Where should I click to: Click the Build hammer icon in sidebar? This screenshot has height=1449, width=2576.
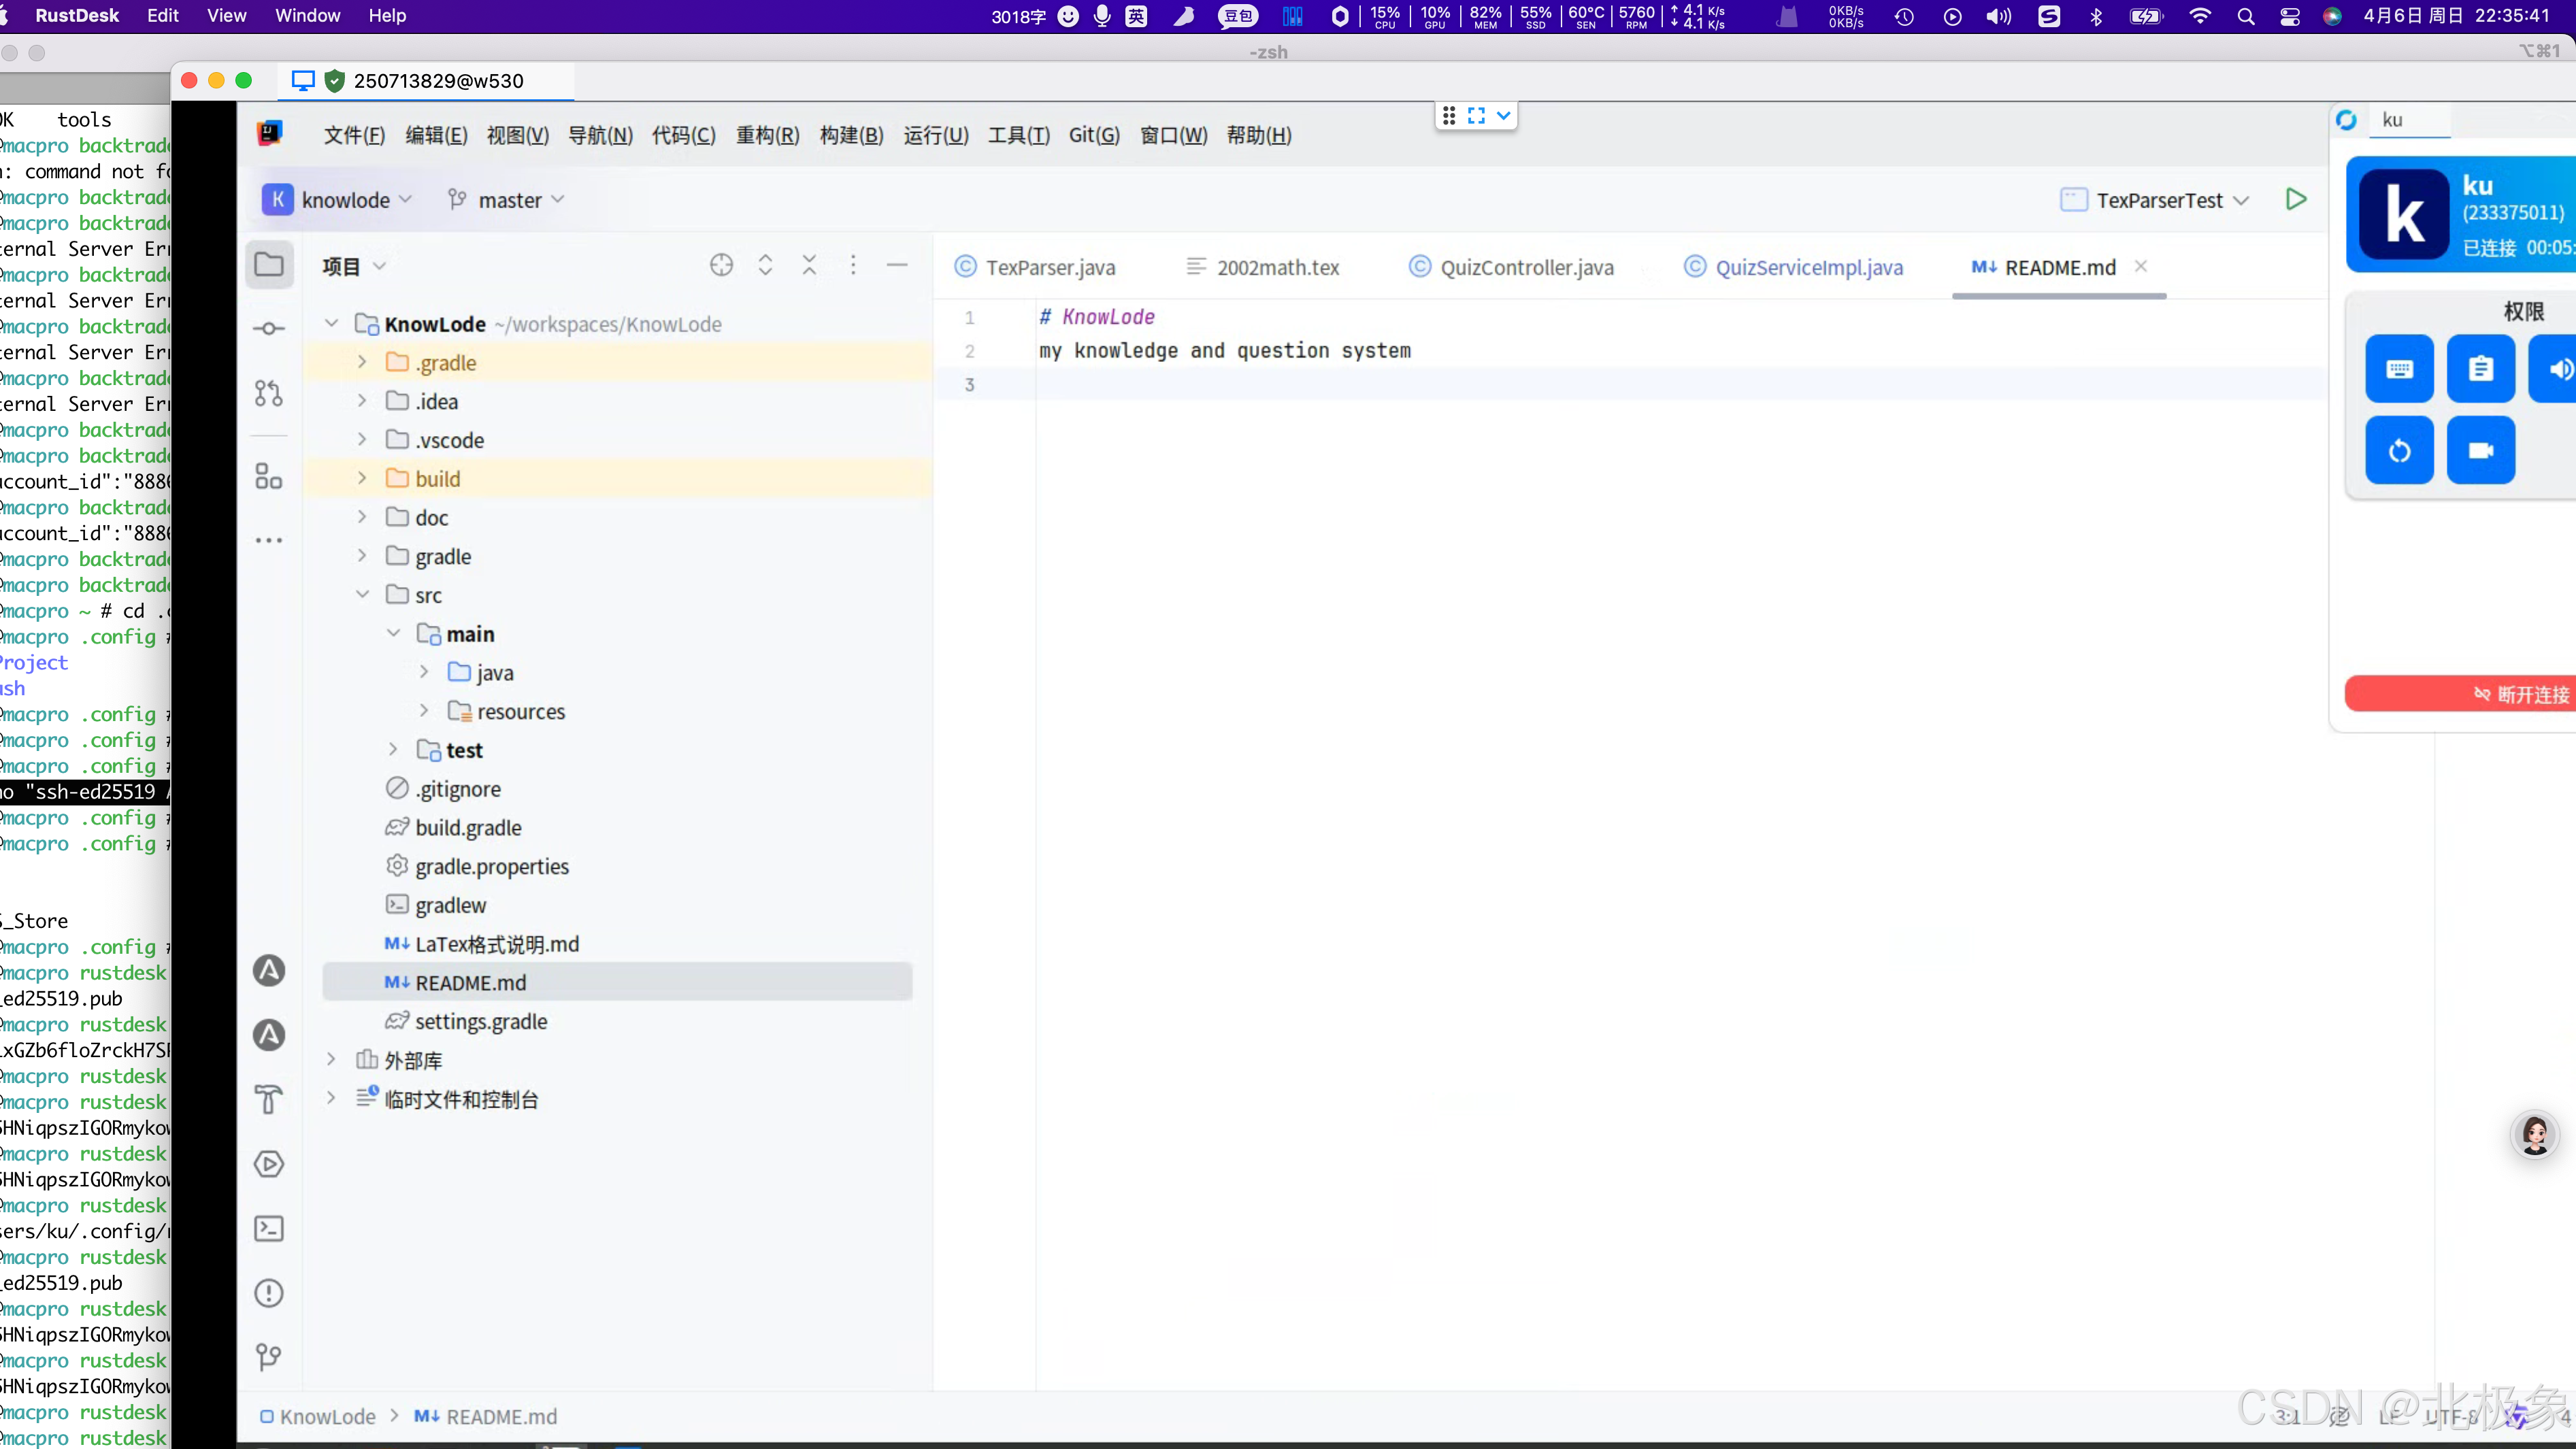268,1099
